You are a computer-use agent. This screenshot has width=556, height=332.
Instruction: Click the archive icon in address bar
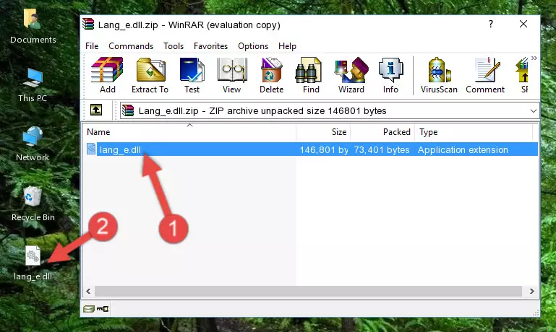[128, 110]
